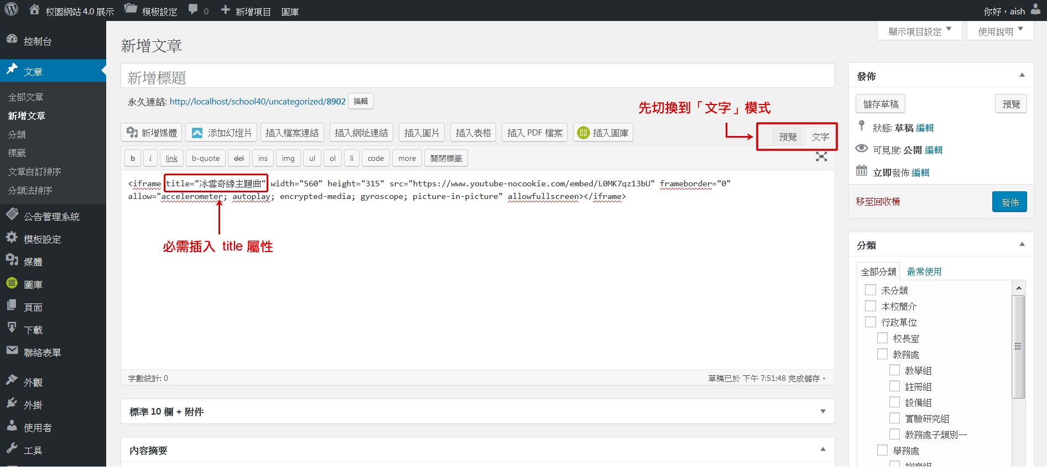
Task: Click the 移至回收桶 trash link
Action: [878, 201]
